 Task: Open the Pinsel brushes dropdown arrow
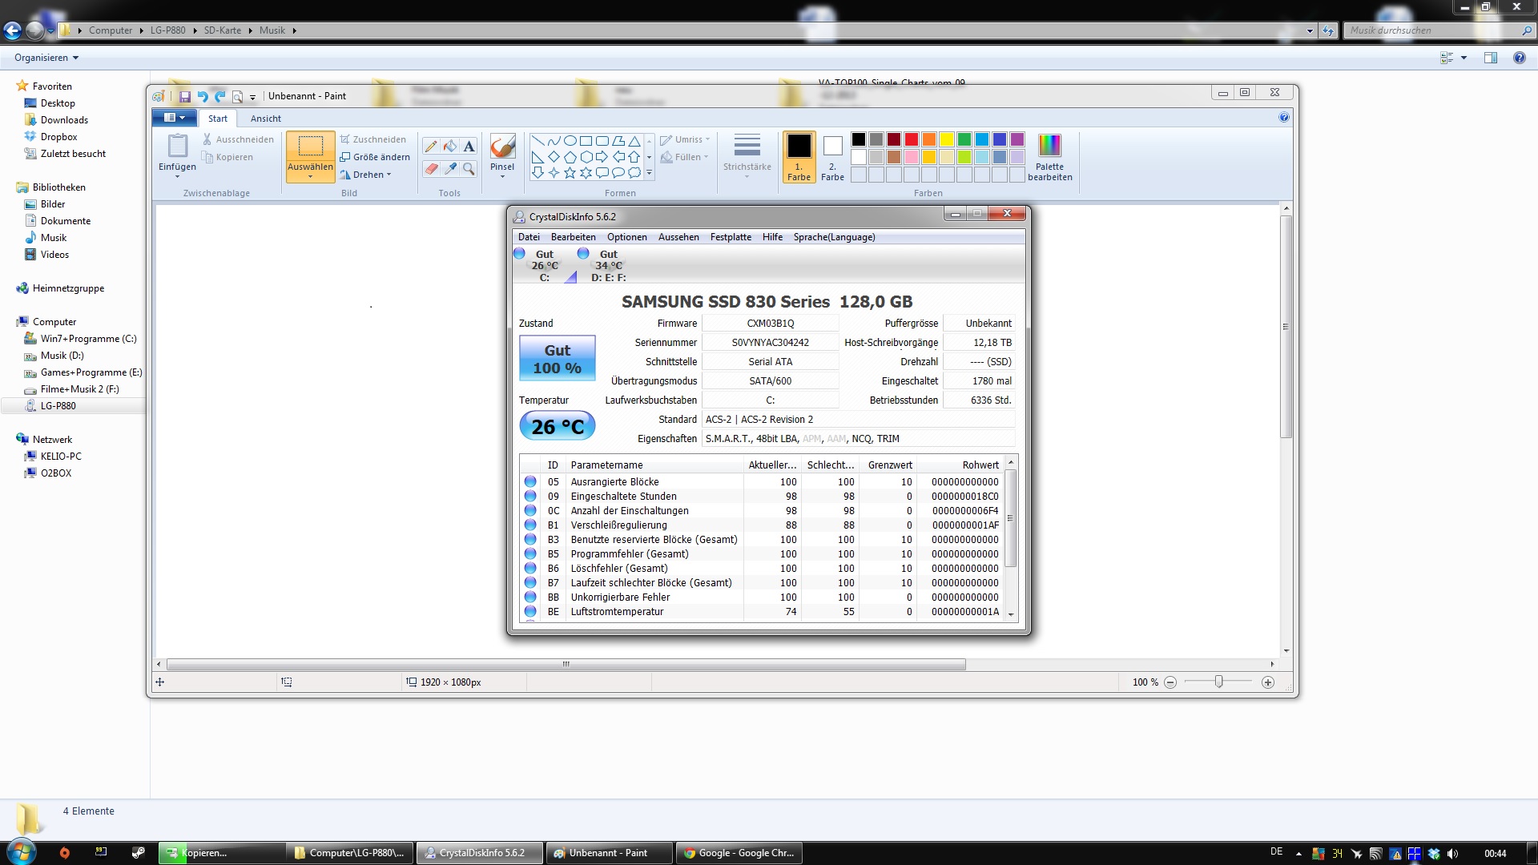point(502,175)
